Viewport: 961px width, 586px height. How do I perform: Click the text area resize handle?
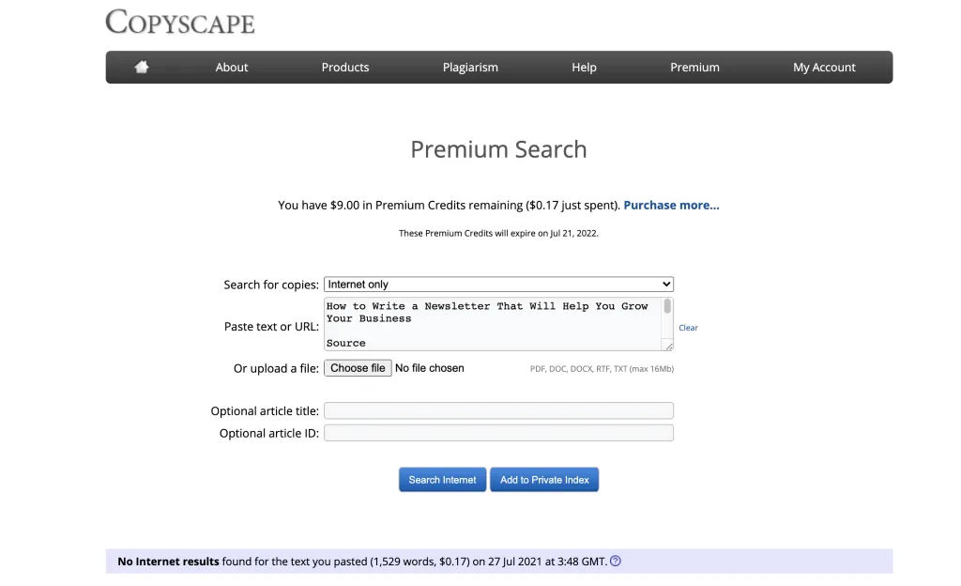[668, 347]
